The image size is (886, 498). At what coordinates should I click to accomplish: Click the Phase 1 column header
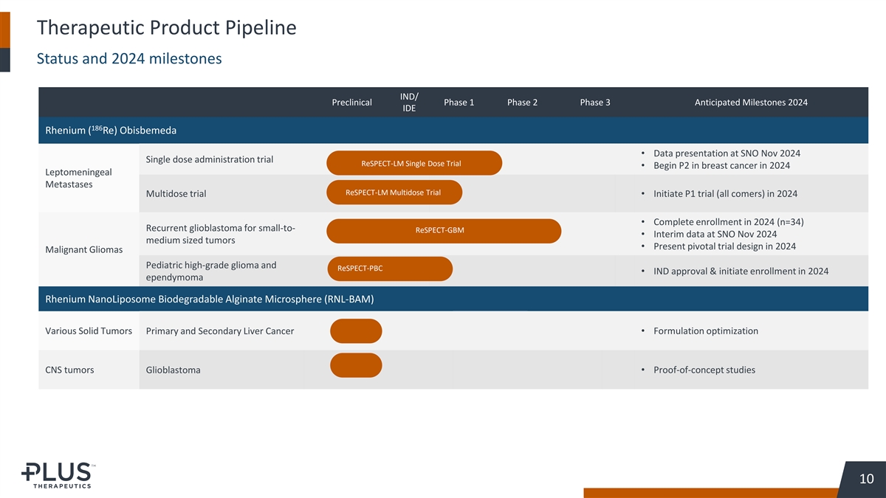(x=459, y=103)
